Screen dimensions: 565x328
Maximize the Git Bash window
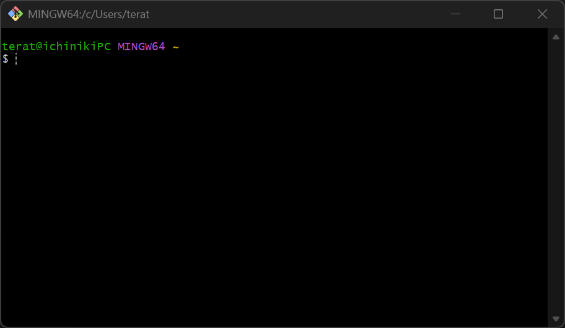[498, 14]
